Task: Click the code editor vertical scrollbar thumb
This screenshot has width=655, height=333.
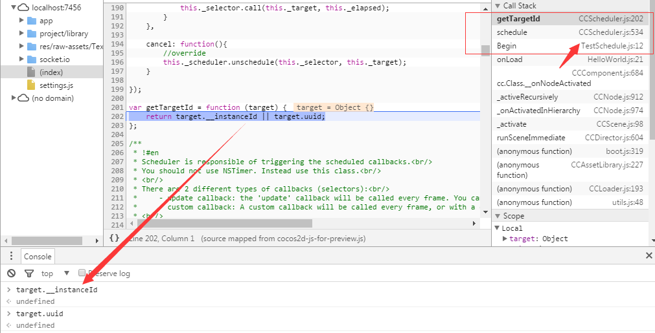Action: coord(485,50)
